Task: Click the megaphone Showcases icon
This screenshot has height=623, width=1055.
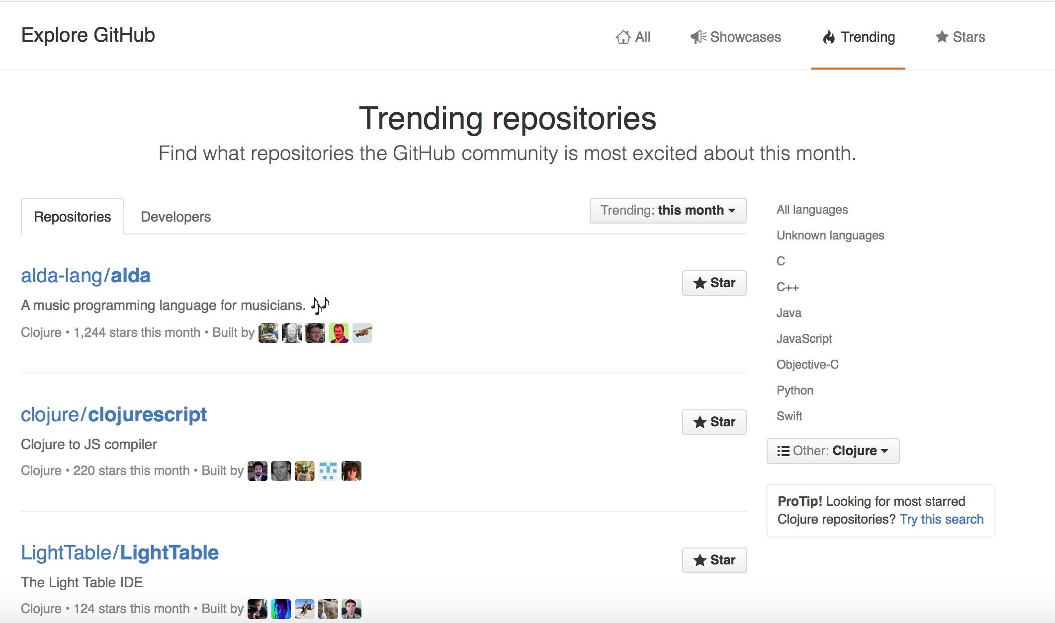Action: click(x=698, y=37)
